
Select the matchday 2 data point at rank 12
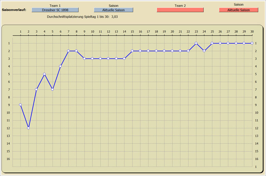click(x=28, y=128)
